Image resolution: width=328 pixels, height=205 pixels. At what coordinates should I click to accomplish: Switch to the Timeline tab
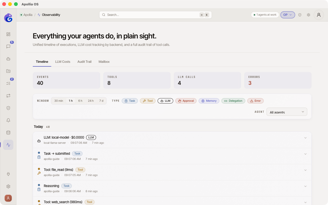point(42,62)
